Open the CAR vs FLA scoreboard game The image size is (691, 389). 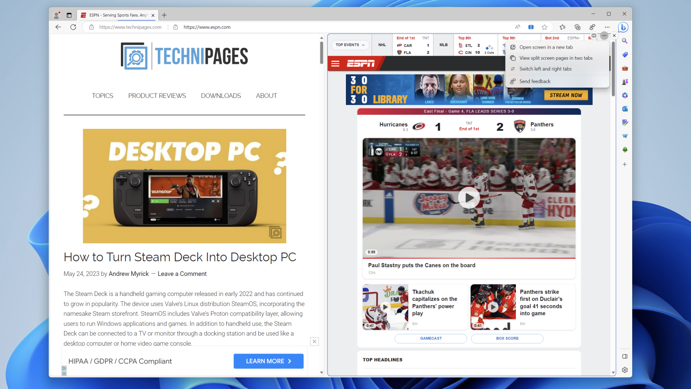point(413,45)
